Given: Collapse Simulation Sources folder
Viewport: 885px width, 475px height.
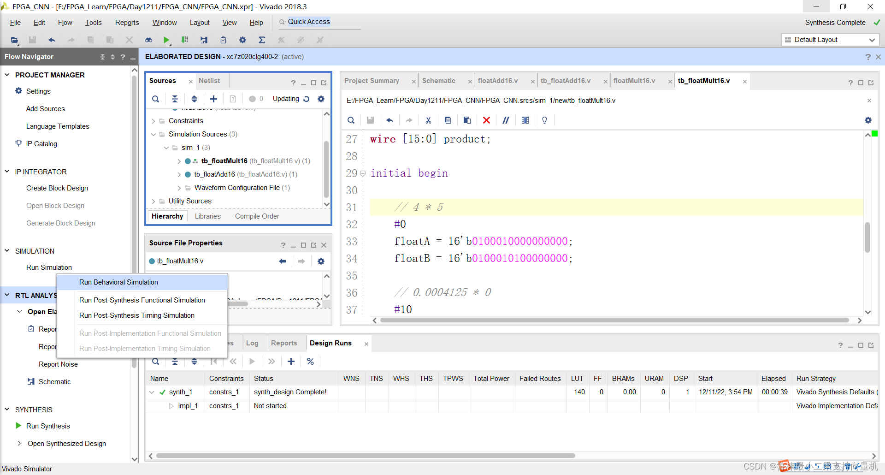Looking at the screenshot, I should 153,134.
